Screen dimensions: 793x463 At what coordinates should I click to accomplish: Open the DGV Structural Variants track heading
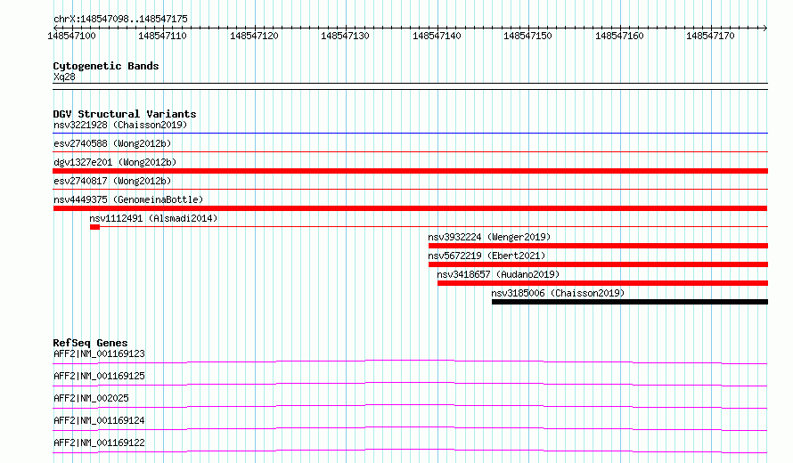(125, 114)
